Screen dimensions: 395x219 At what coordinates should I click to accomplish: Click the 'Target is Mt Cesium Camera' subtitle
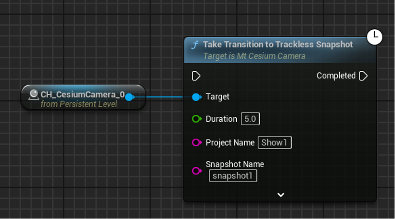coord(254,56)
